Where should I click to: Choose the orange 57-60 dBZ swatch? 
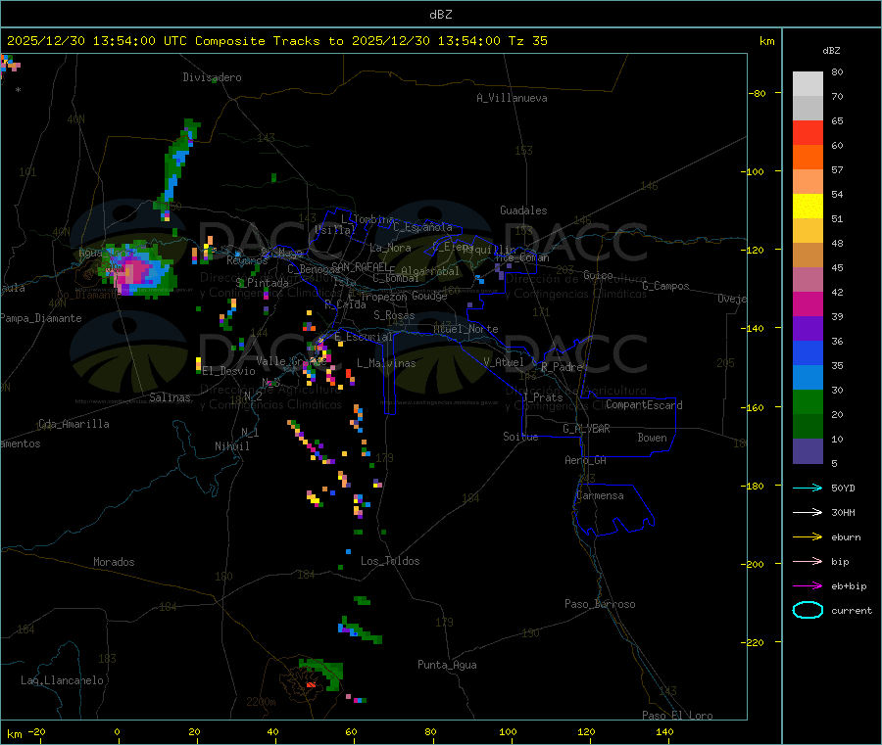(x=808, y=158)
